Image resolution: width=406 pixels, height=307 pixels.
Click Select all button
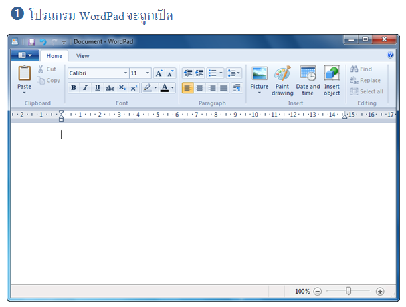(367, 91)
